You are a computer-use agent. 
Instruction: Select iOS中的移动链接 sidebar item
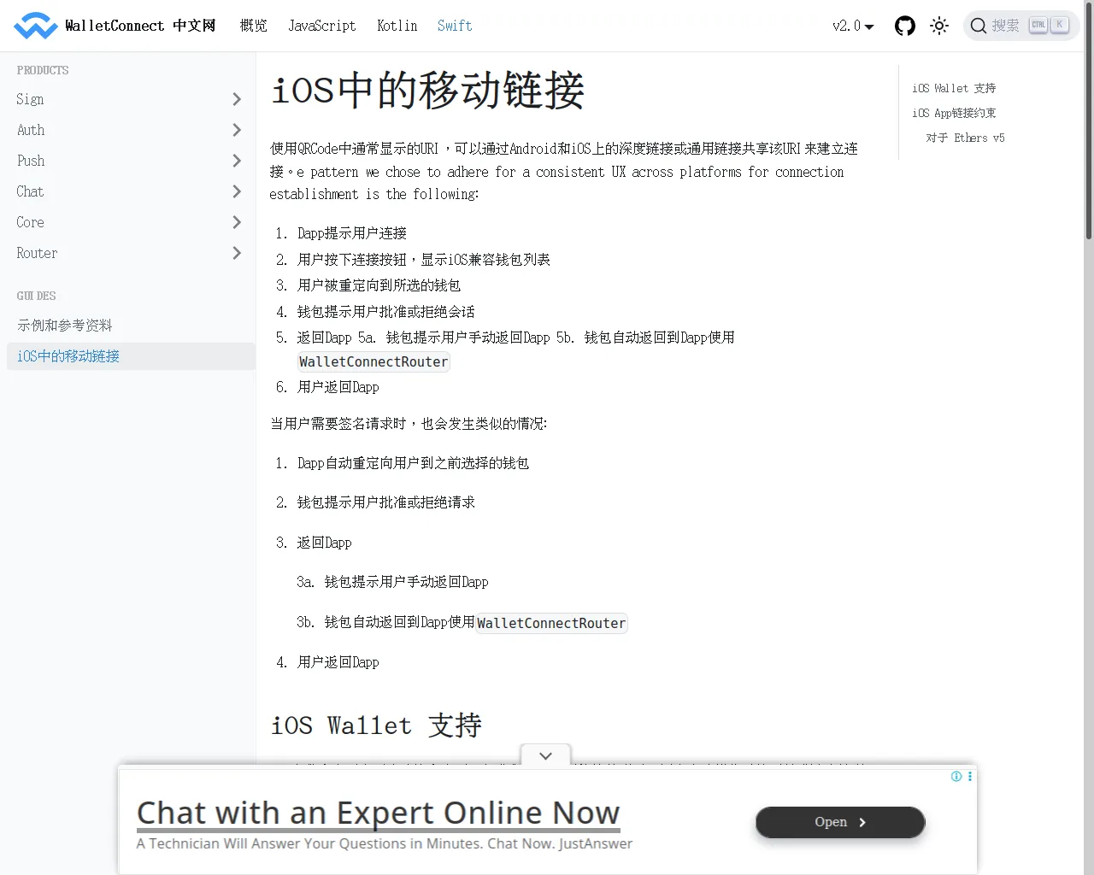(x=131, y=356)
